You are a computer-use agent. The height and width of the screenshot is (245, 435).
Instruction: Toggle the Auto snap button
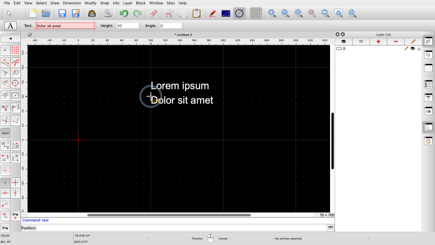(x=5, y=133)
